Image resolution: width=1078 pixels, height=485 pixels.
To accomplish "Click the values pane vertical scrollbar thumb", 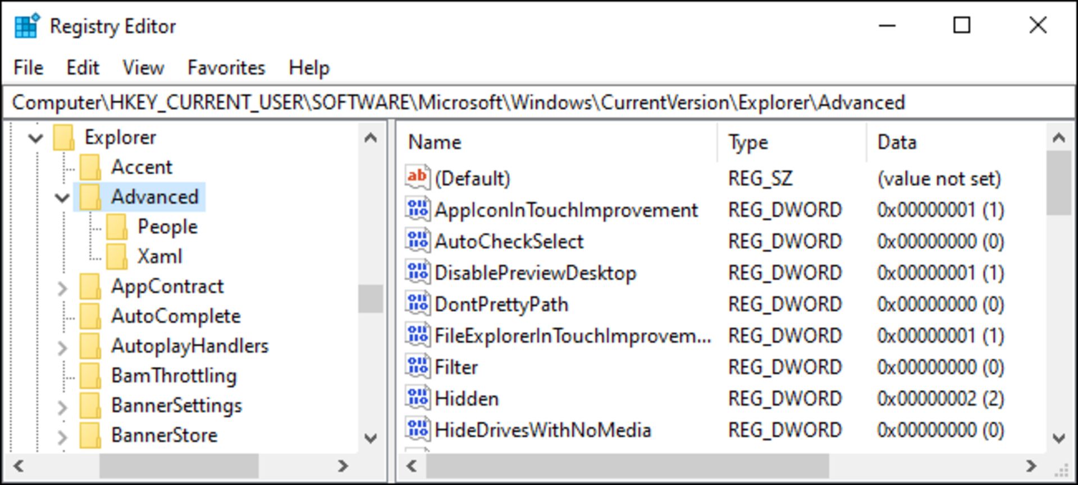I will click(x=1059, y=183).
